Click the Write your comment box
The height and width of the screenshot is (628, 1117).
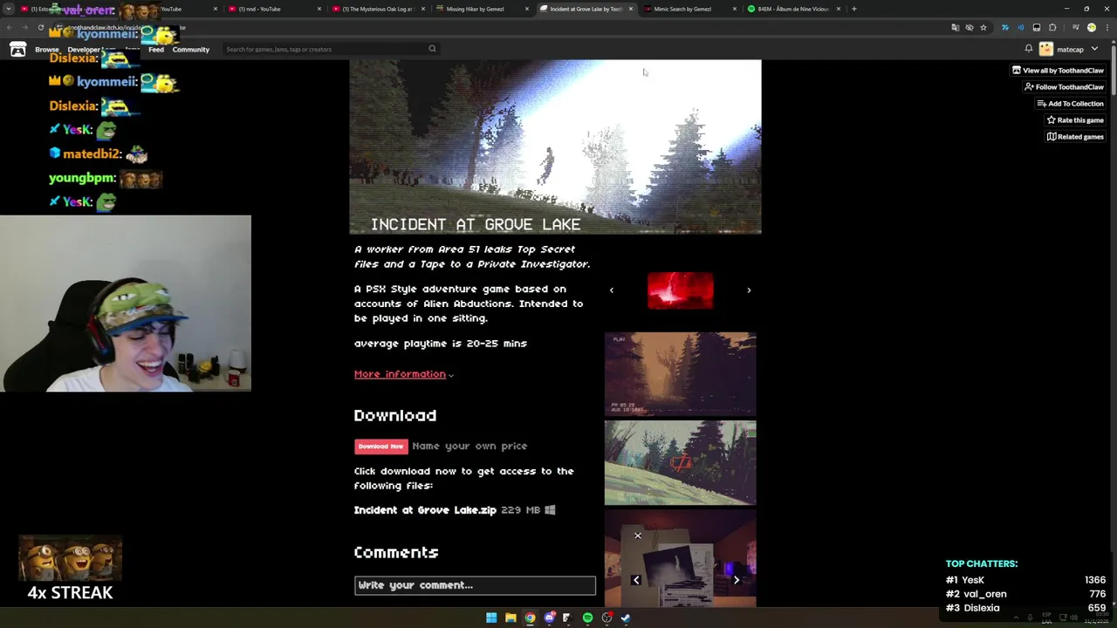click(475, 585)
